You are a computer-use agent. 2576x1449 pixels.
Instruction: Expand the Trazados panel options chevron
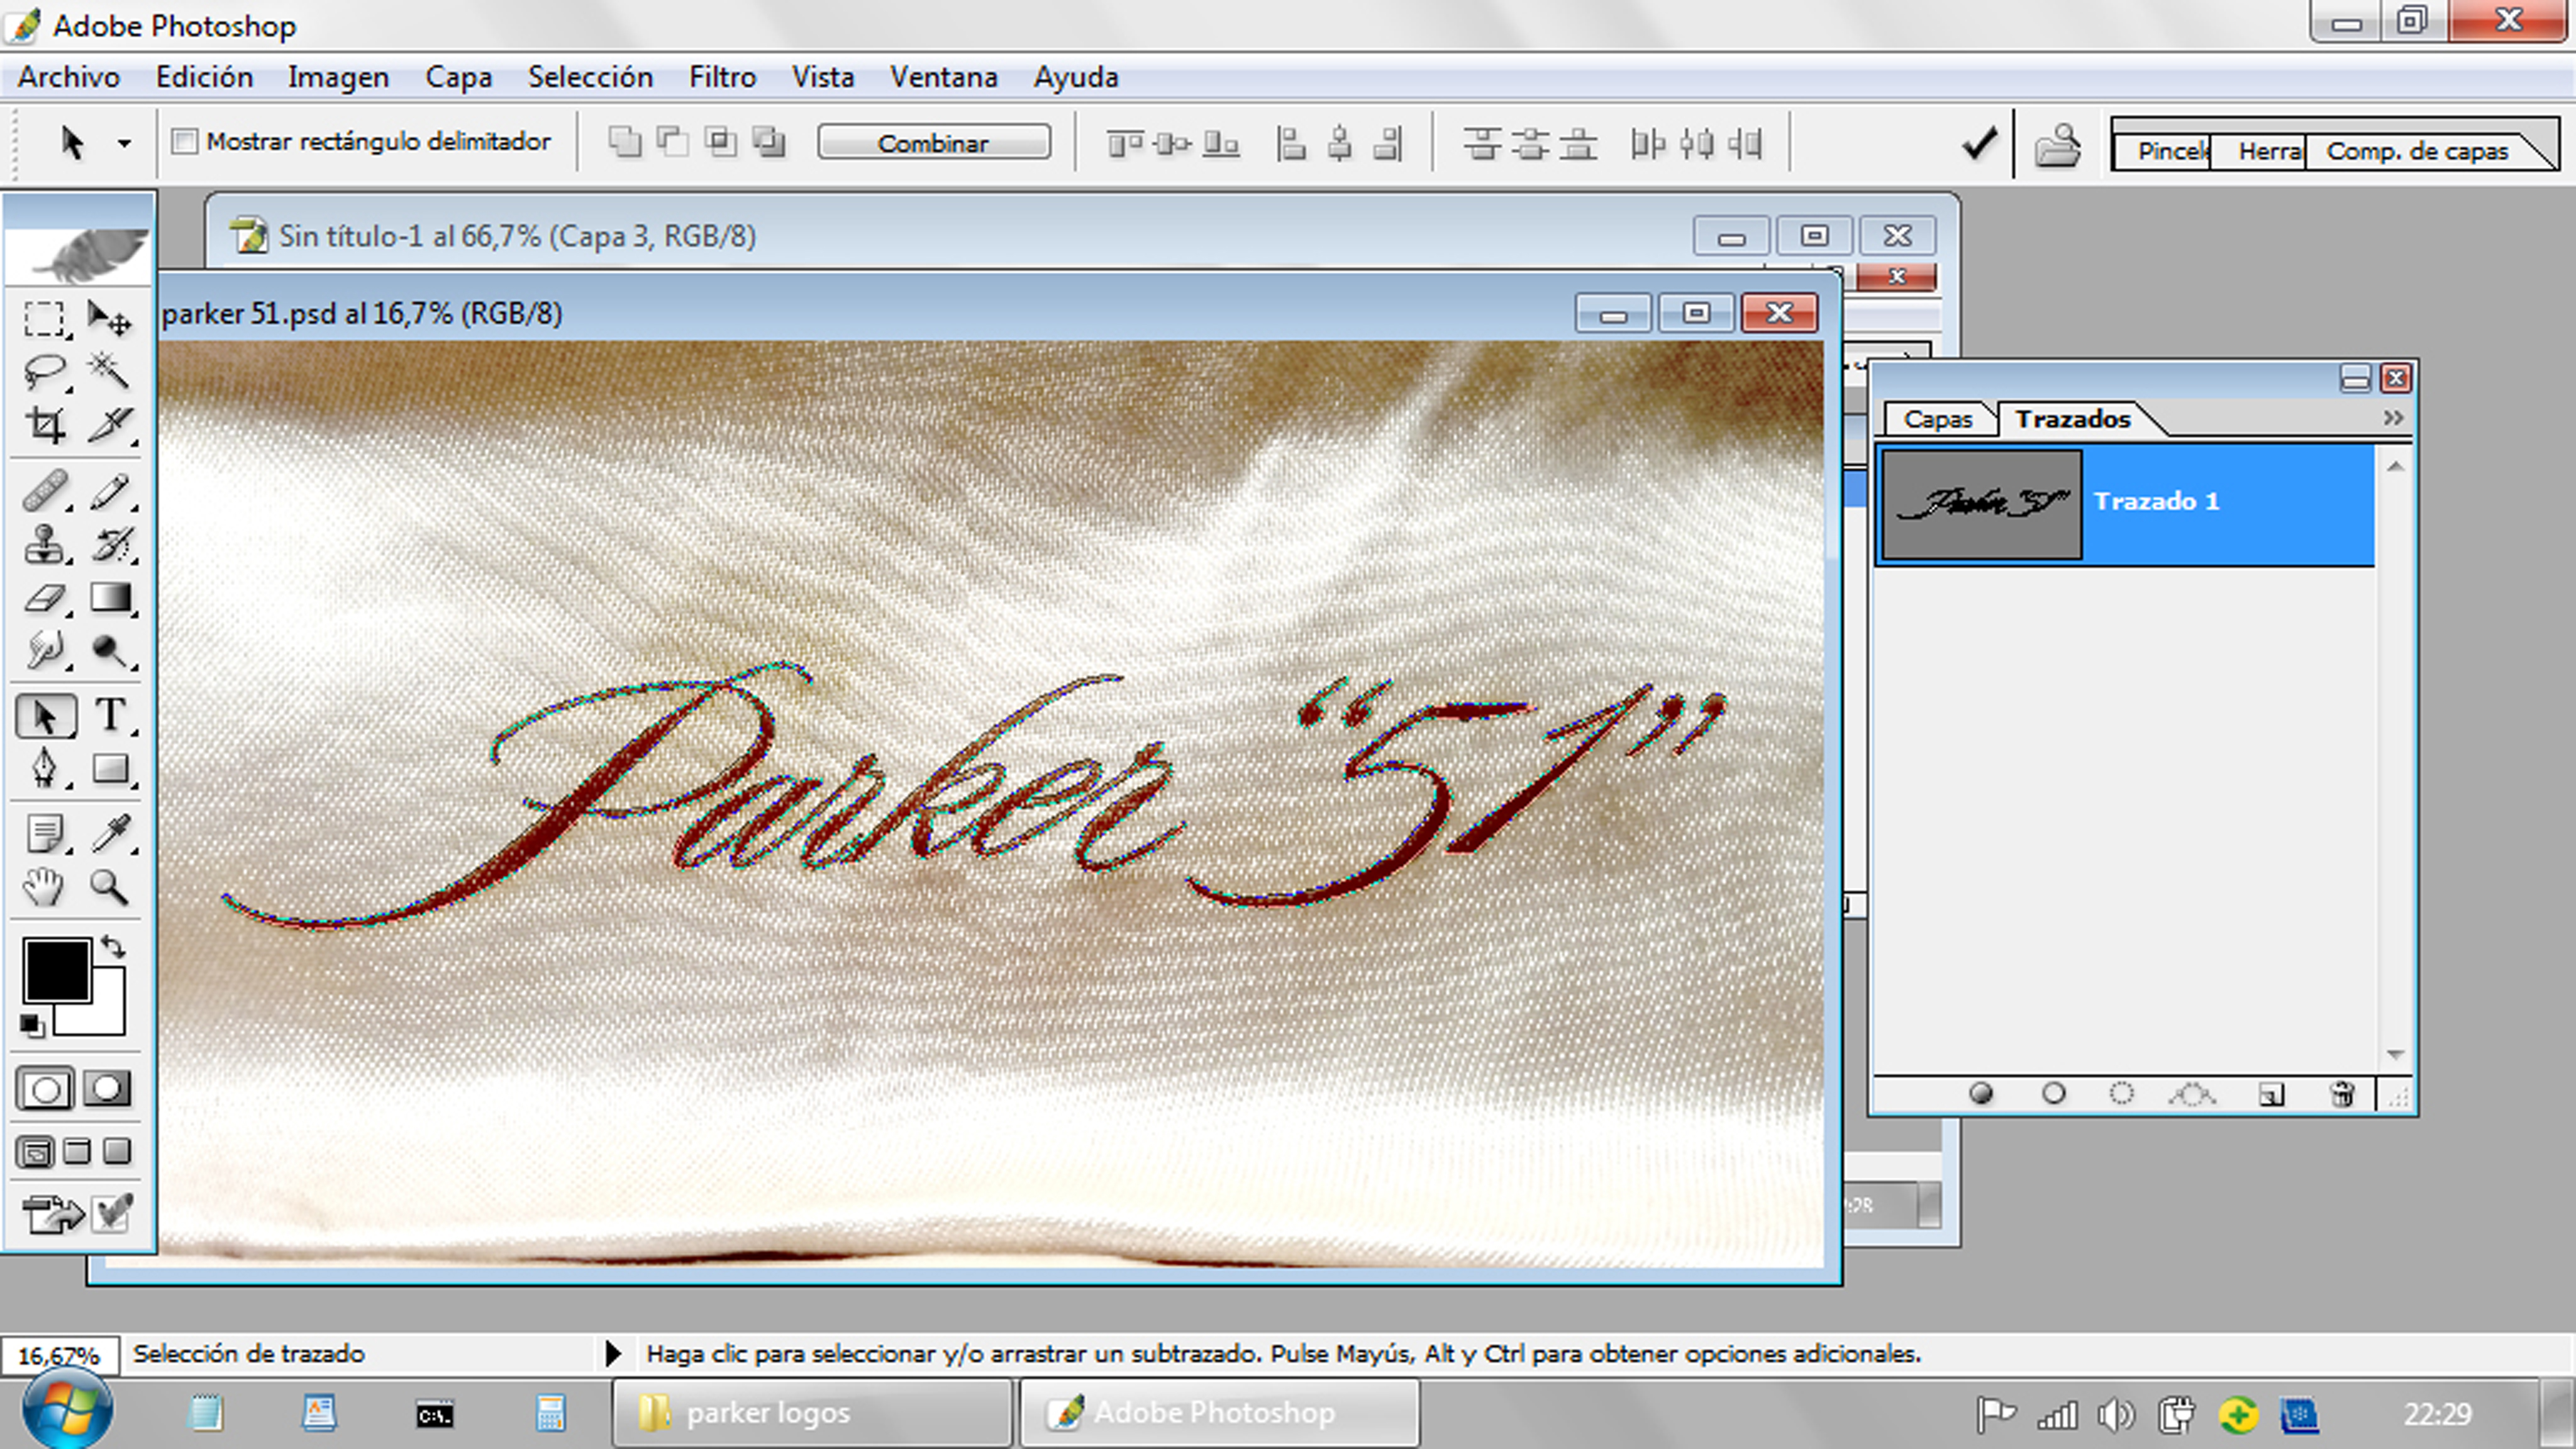point(2392,418)
